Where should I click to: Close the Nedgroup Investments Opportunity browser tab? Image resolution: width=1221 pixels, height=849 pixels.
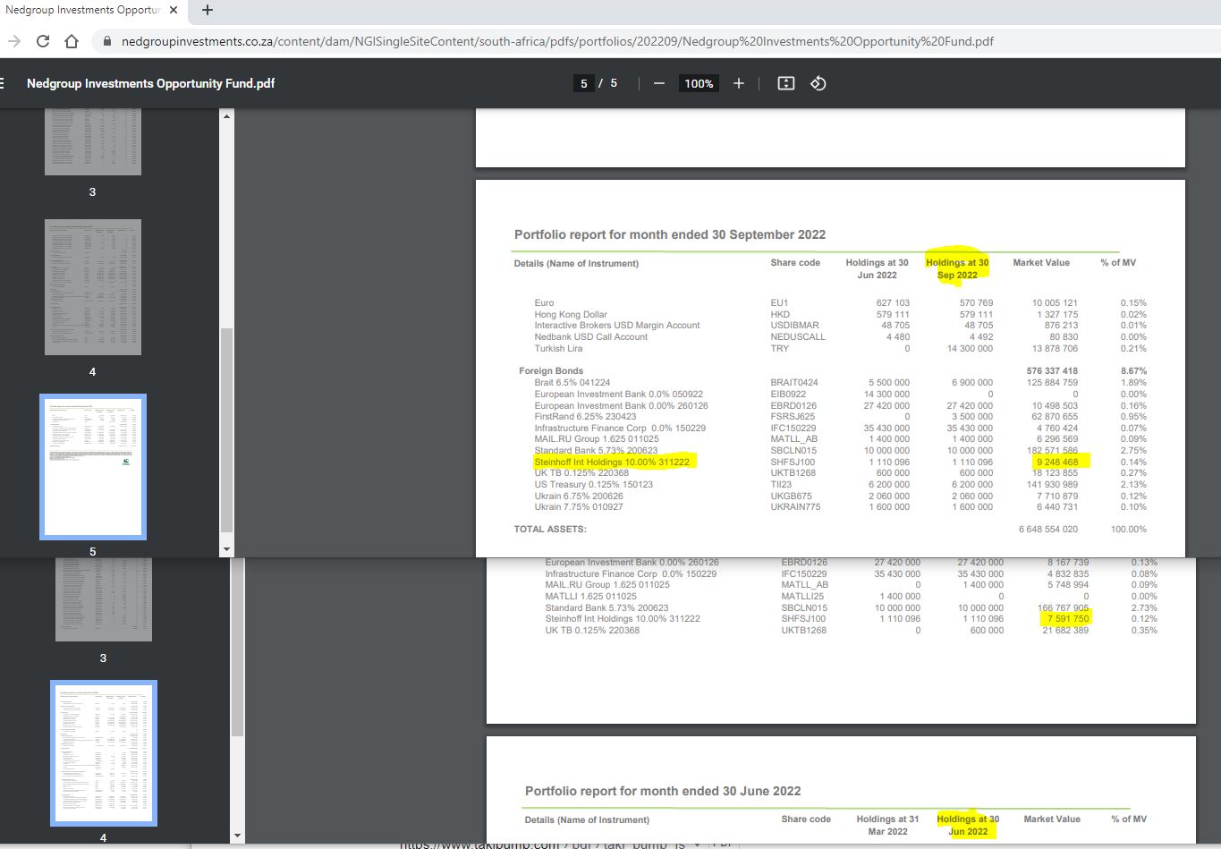pos(173,11)
